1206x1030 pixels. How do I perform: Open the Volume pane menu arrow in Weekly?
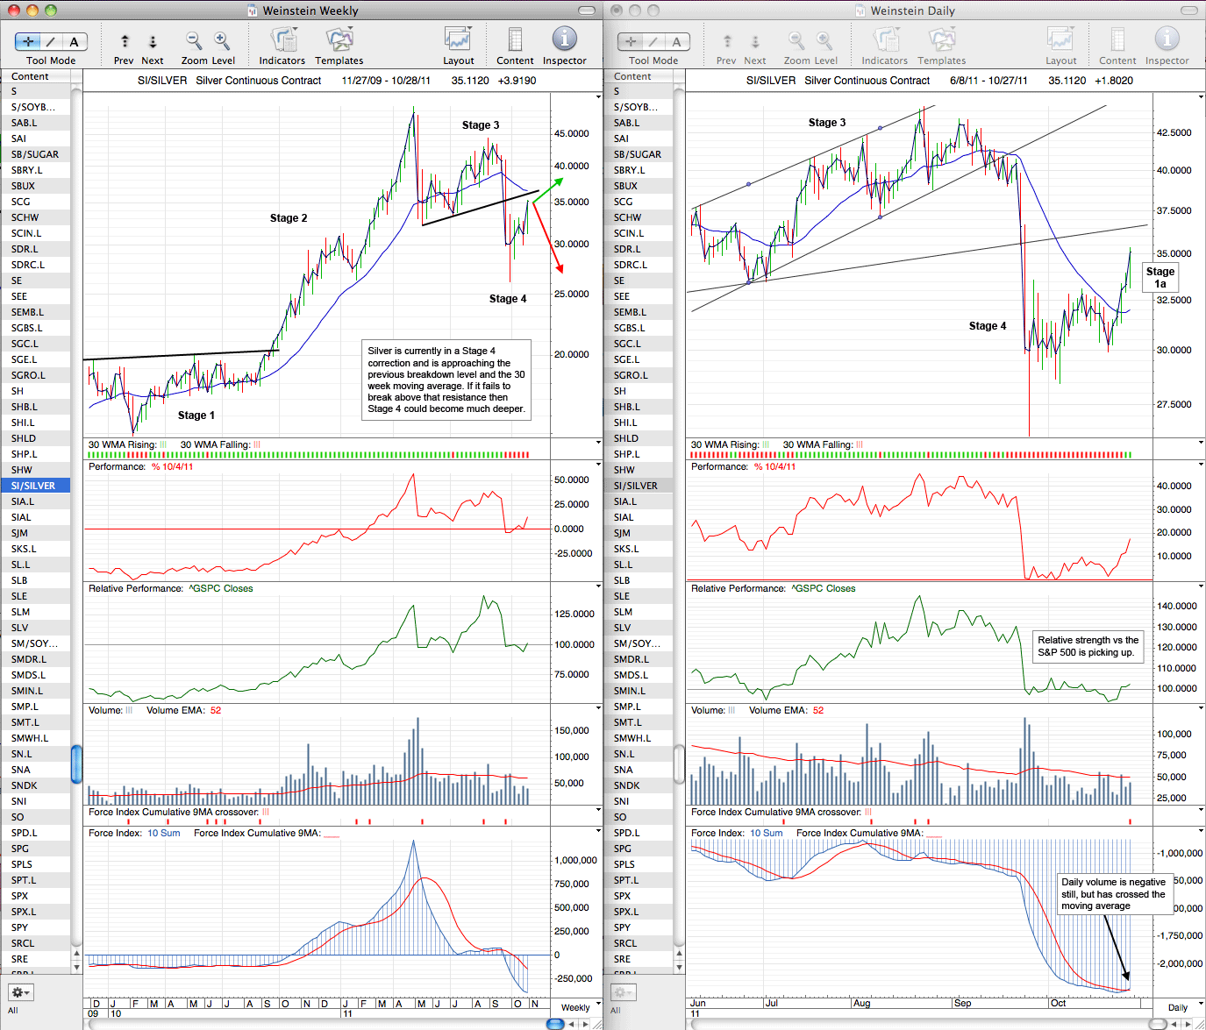coord(598,708)
